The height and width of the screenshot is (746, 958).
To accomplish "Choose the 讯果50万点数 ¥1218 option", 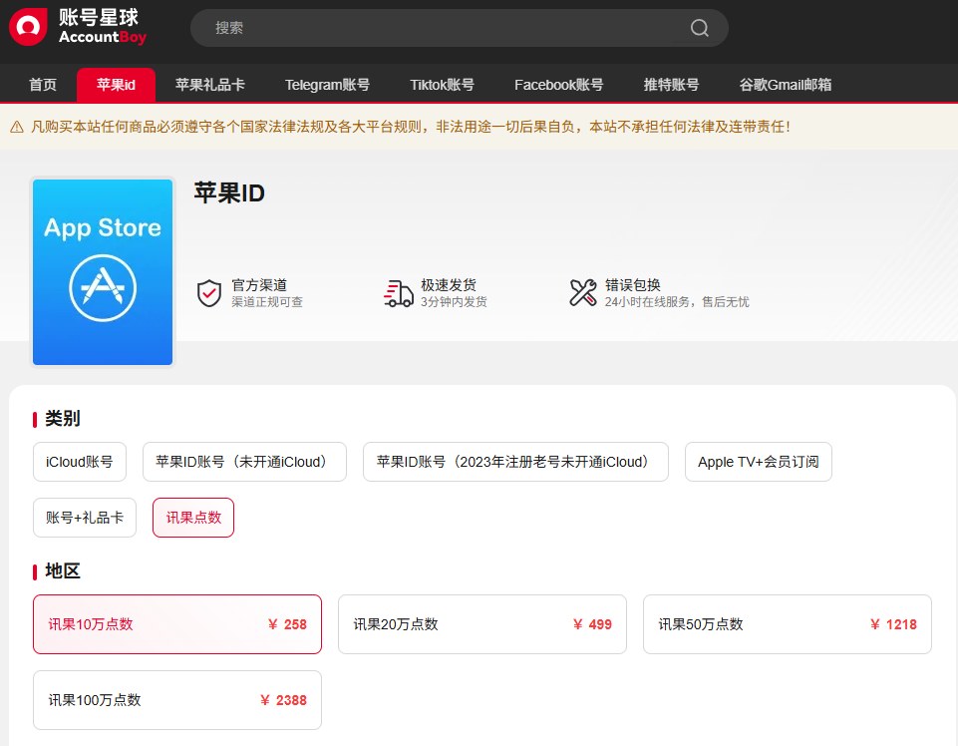I will click(787, 624).
